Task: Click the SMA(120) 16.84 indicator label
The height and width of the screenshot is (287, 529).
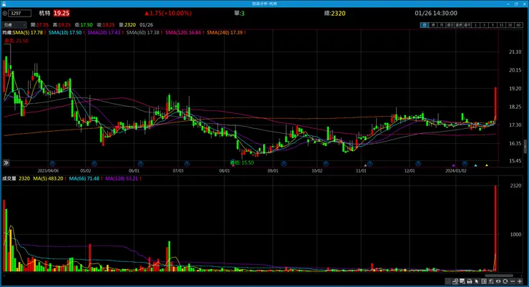Action: (x=184, y=32)
